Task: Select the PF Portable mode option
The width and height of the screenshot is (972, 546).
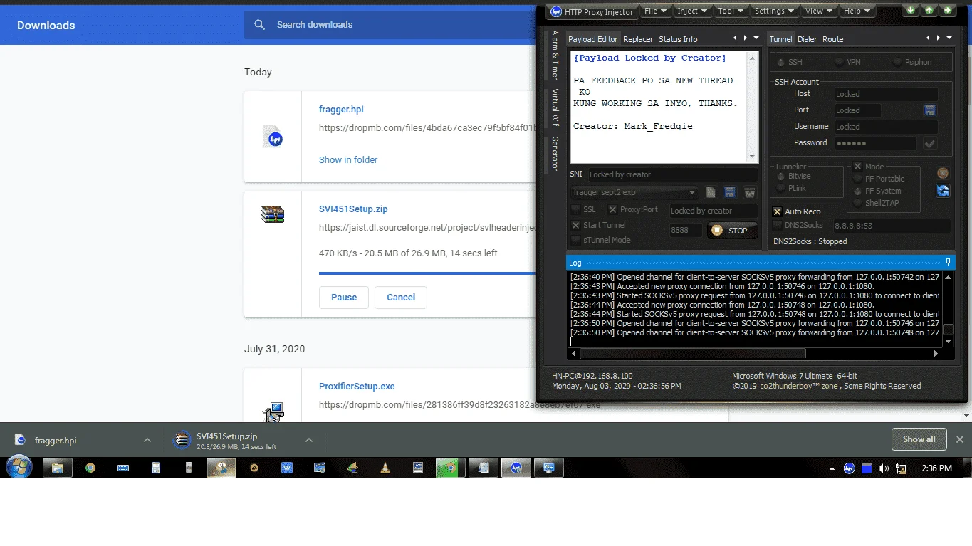Action: (858, 179)
